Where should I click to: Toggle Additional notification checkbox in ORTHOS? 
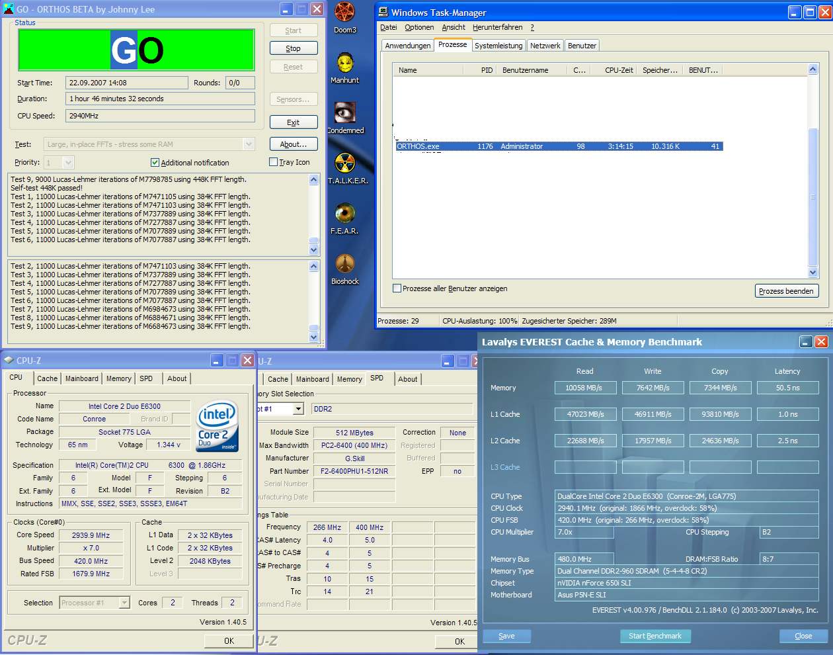pos(155,163)
